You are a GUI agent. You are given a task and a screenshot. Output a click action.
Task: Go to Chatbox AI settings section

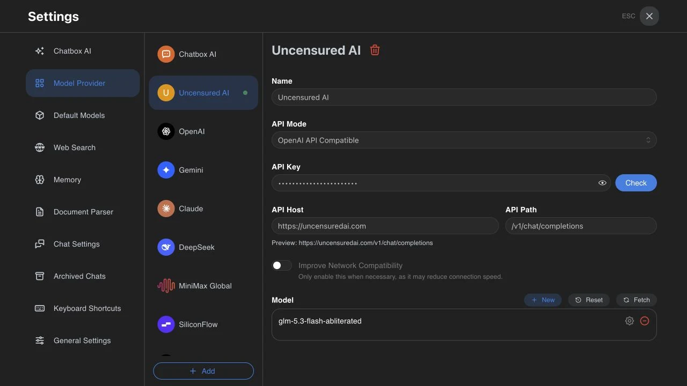click(x=83, y=51)
